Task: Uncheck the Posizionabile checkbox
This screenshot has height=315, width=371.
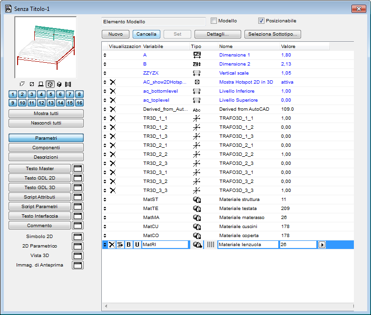Action: pyautogui.click(x=261, y=21)
